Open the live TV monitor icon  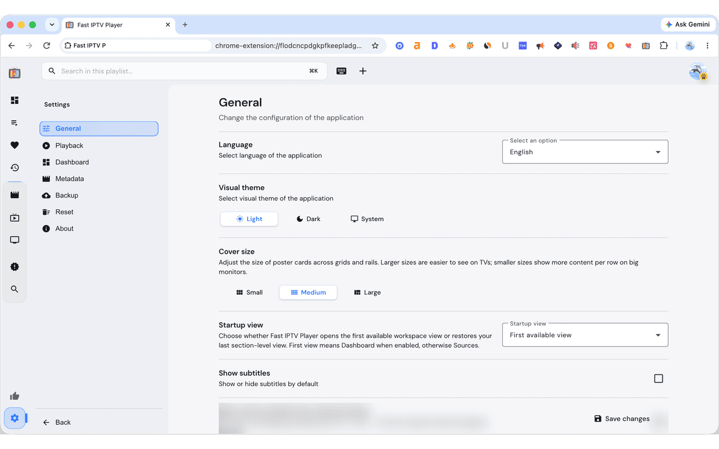point(15,240)
